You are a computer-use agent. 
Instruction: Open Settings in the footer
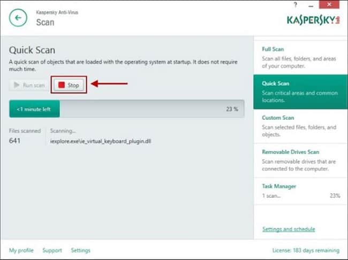click(x=80, y=250)
